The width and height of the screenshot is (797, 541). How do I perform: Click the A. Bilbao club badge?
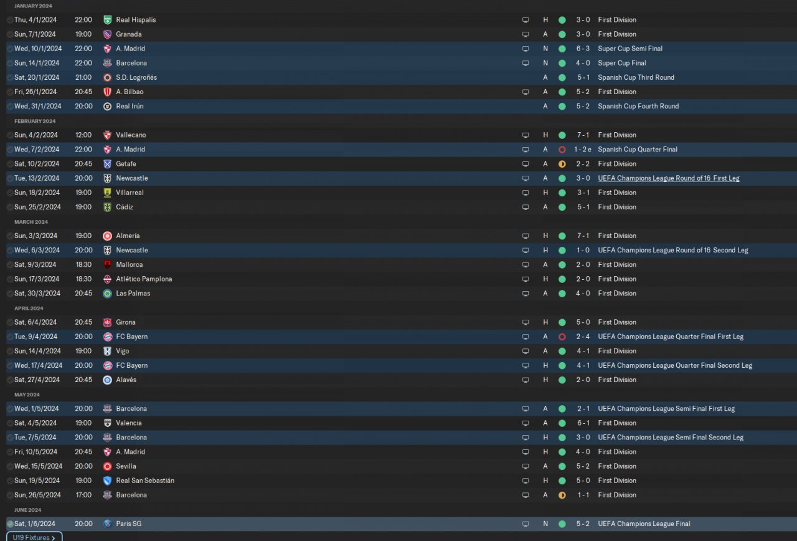tap(107, 92)
